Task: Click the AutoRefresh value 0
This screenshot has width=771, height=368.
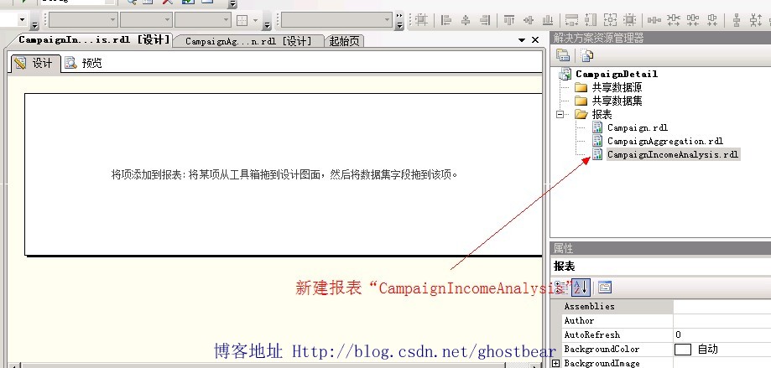Action: click(678, 334)
